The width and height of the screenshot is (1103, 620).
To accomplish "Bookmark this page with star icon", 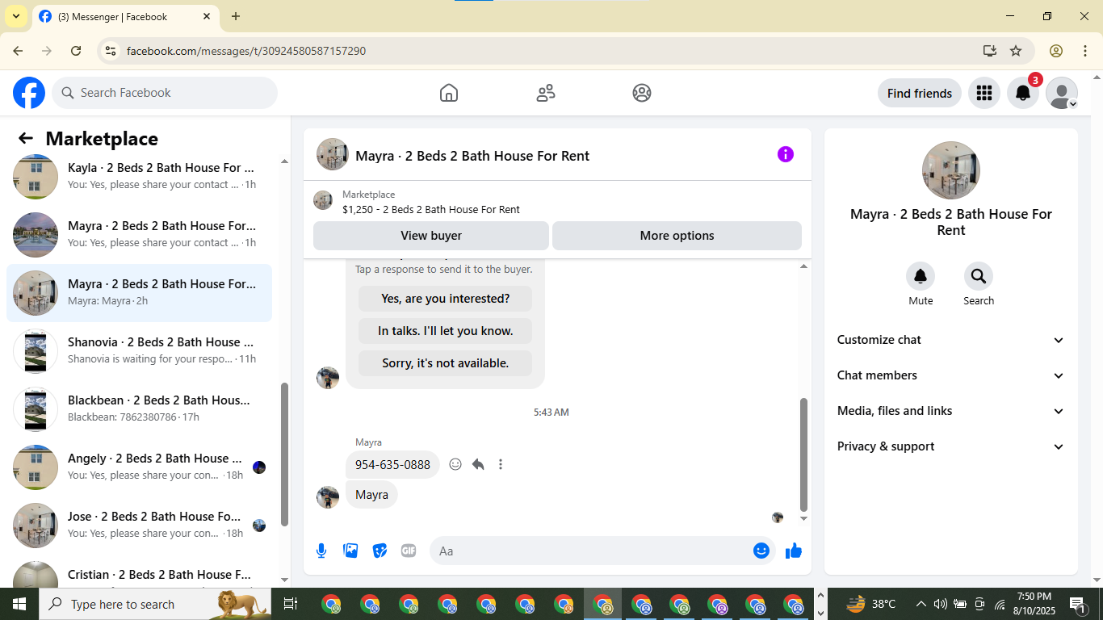I will (x=1016, y=51).
